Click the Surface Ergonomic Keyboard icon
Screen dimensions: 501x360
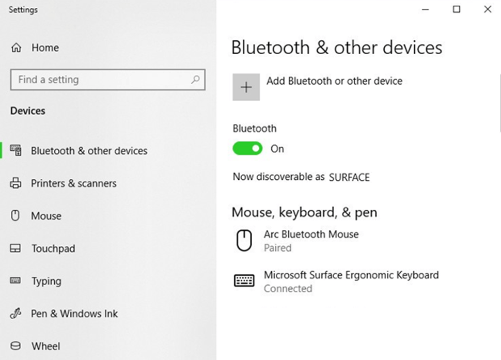[x=244, y=281]
